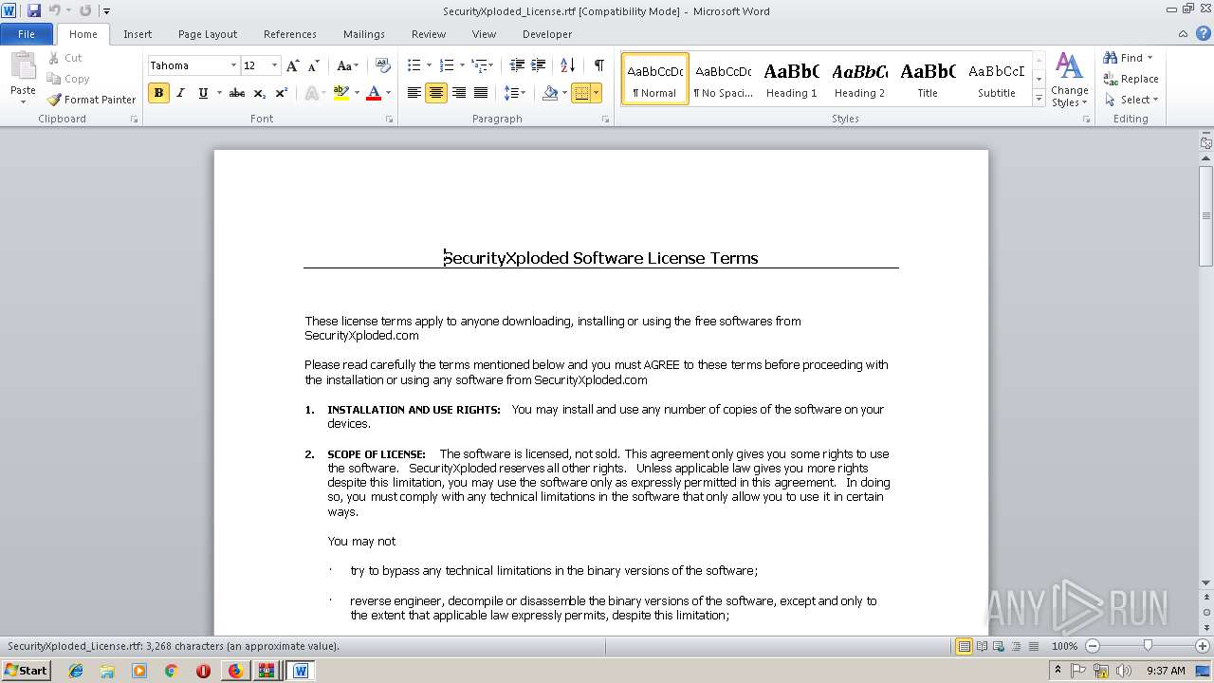1214x683 pixels.
Task: Switch to the Page Layout tab
Action: 208,34
